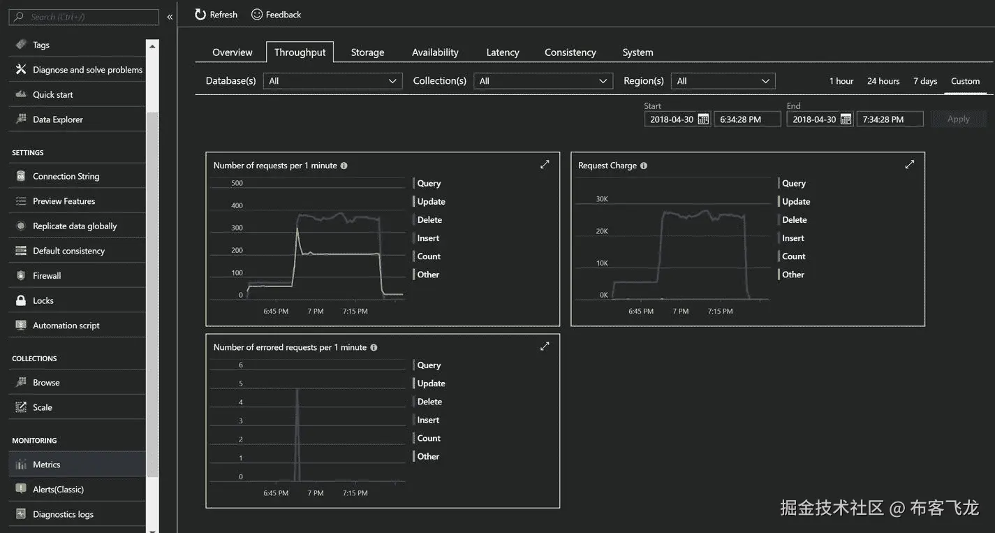Toggle Query series in requests per minute chart
The width and height of the screenshot is (995, 533).
[427, 183]
